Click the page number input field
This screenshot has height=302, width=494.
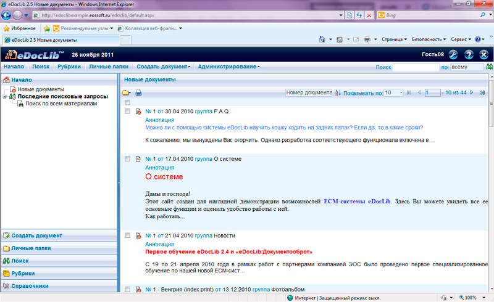coord(433,92)
